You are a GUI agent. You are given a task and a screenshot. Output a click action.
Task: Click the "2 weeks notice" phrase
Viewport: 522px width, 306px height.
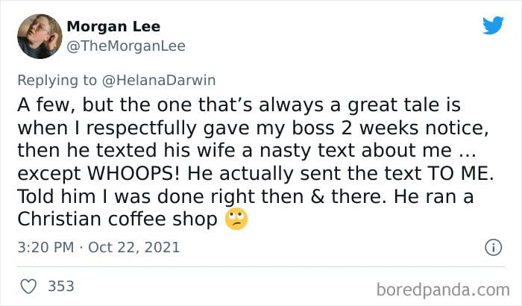[x=415, y=128]
